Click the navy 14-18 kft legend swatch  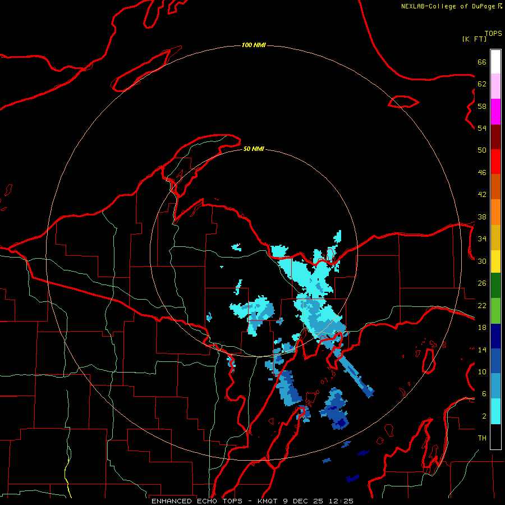click(x=495, y=336)
